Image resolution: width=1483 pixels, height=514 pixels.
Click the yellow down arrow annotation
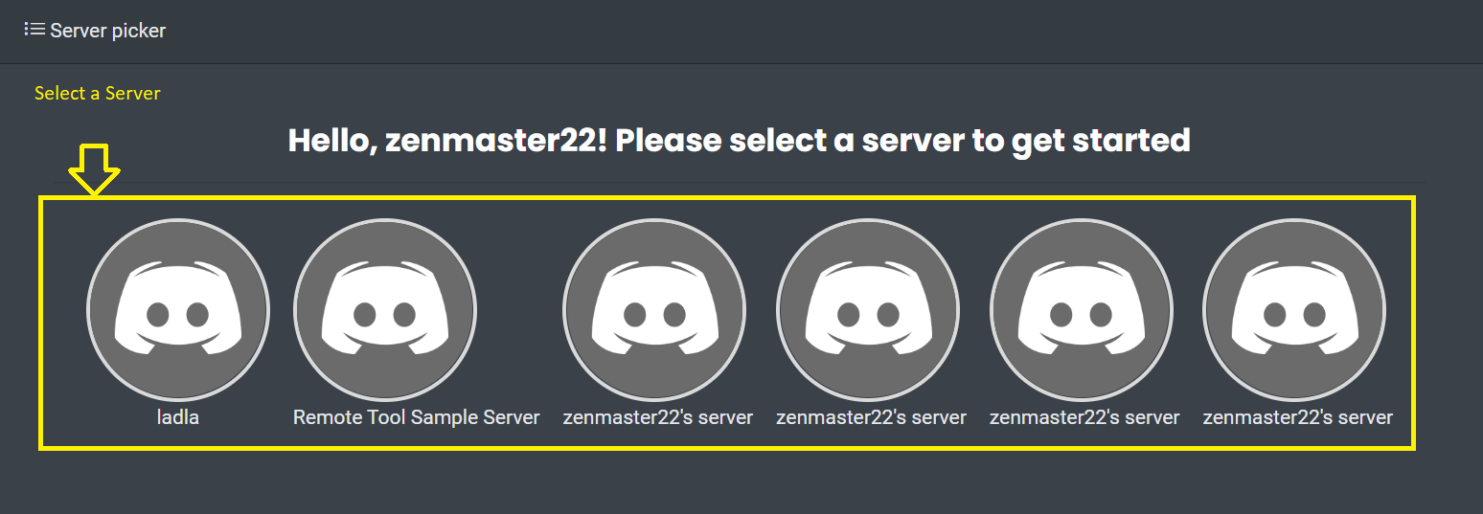click(x=94, y=170)
